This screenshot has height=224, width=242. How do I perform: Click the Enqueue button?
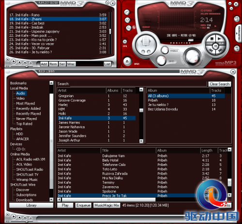(83, 205)
